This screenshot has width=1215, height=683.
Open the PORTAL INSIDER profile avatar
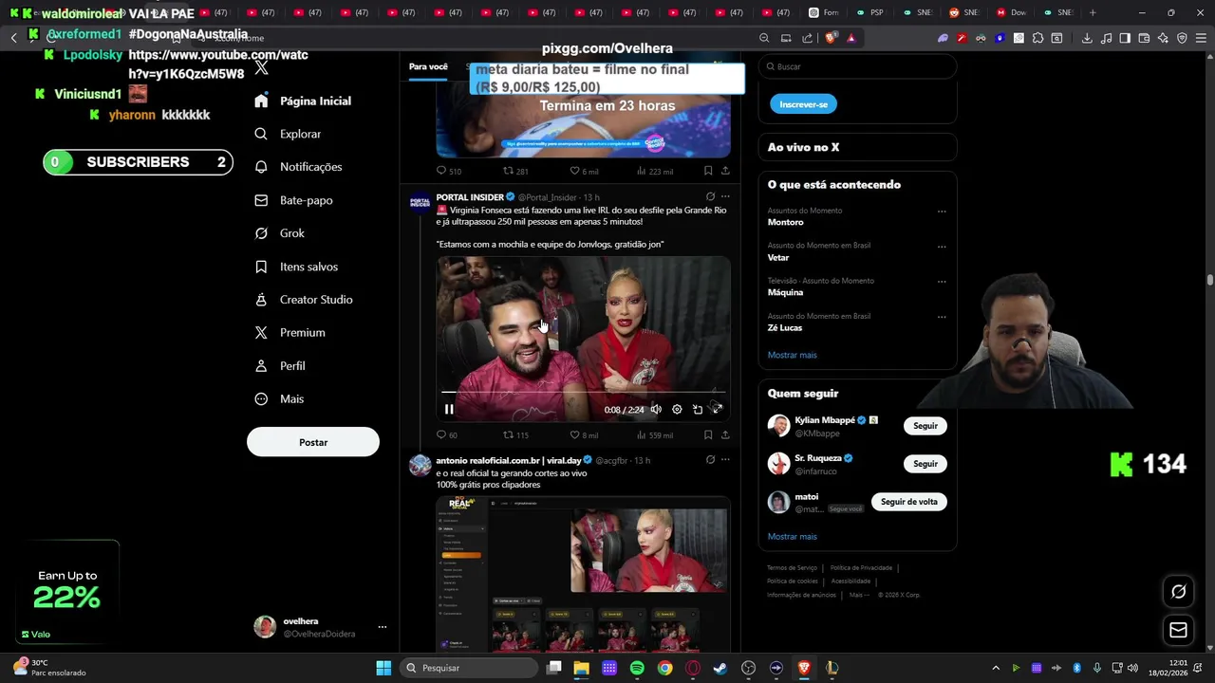pyautogui.click(x=420, y=203)
